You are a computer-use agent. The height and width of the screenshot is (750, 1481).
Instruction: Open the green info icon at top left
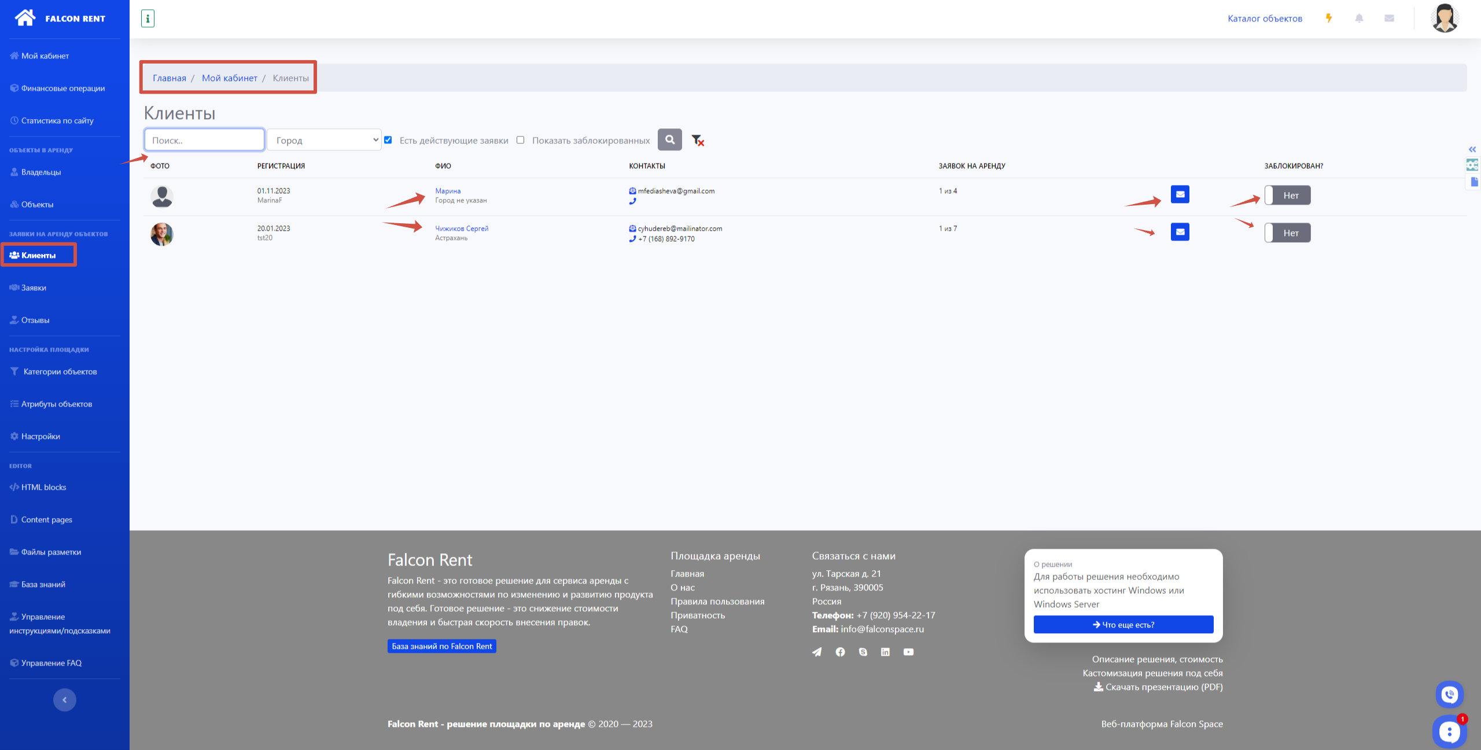click(x=148, y=19)
